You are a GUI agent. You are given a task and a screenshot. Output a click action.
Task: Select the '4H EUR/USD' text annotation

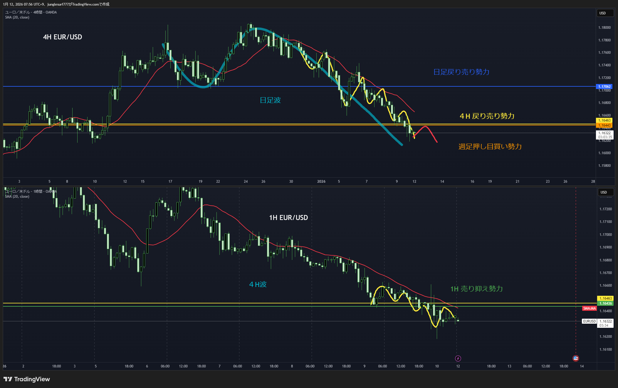pos(63,37)
